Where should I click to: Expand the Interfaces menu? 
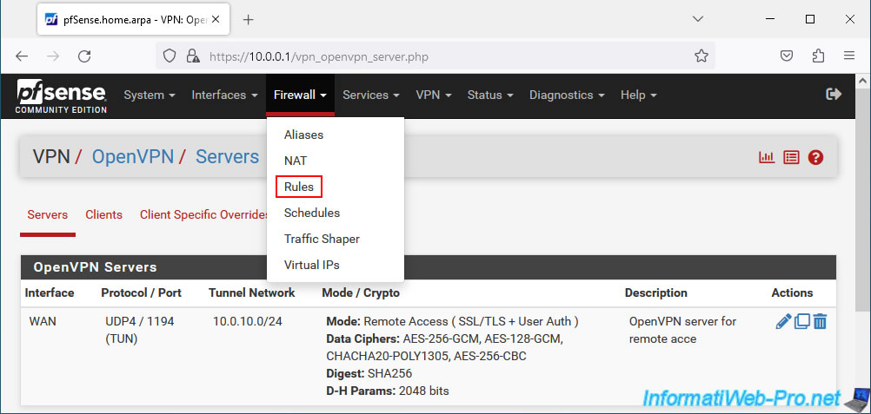point(224,95)
